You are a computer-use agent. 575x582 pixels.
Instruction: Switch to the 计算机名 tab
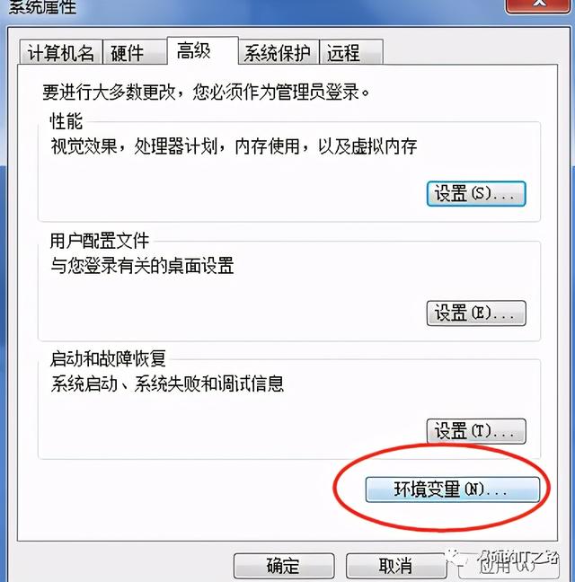click(x=61, y=52)
